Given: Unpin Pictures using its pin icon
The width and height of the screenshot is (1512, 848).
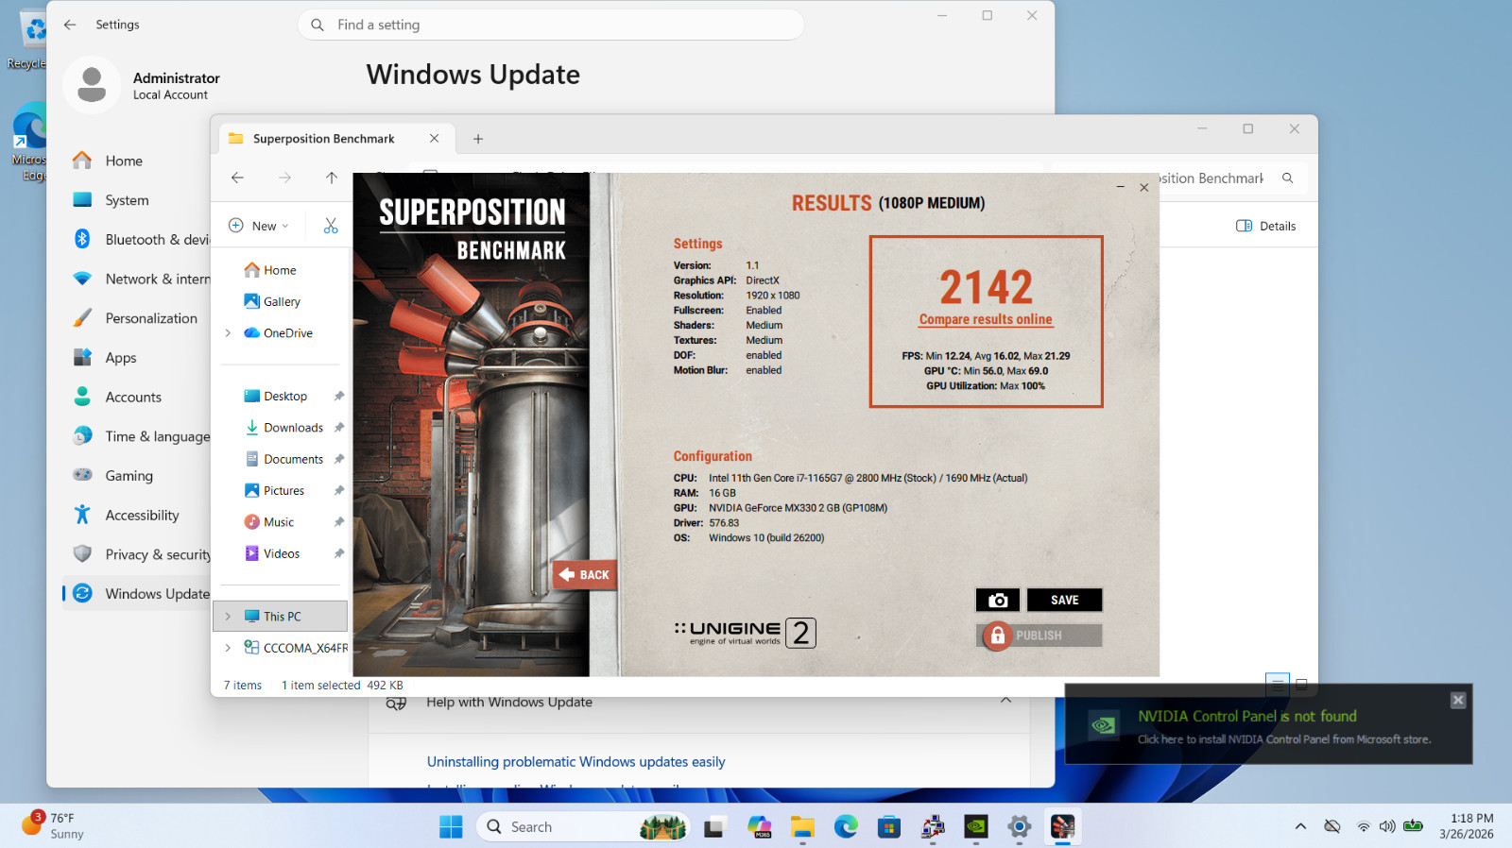Looking at the screenshot, I should [x=338, y=490].
